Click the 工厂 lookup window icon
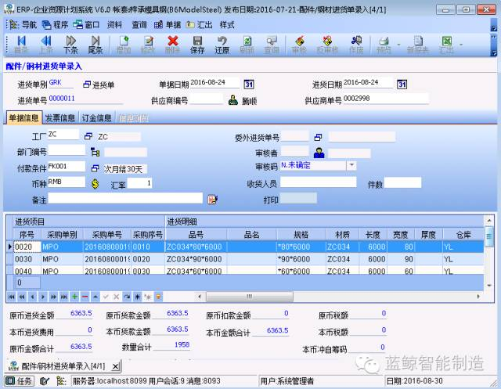Screen dimensions: 501x389 click(x=88, y=136)
